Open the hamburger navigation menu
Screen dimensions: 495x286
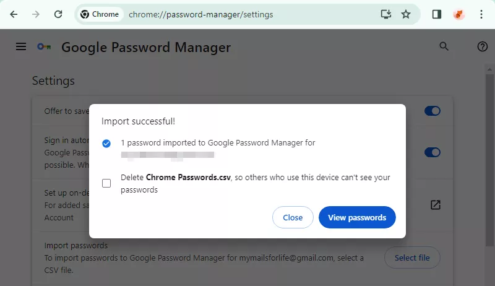click(x=21, y=46)
